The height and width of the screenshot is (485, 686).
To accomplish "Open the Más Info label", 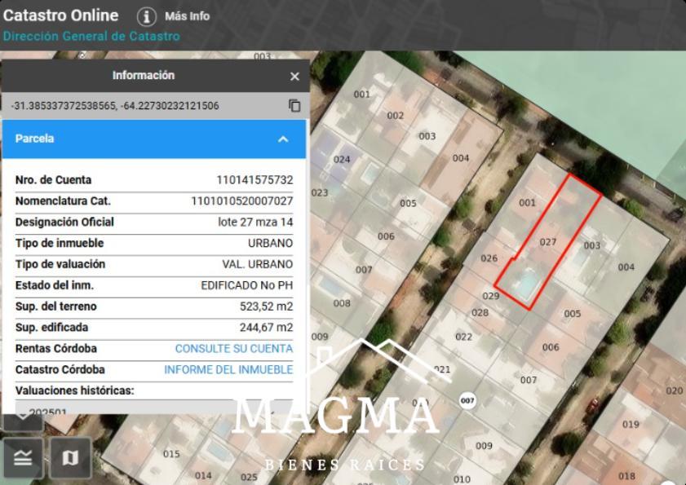I will tap(187, 16).
